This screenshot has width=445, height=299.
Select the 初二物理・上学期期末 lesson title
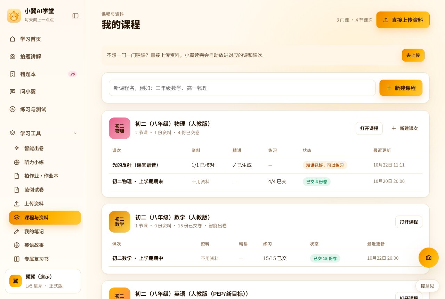pos(138,181)
